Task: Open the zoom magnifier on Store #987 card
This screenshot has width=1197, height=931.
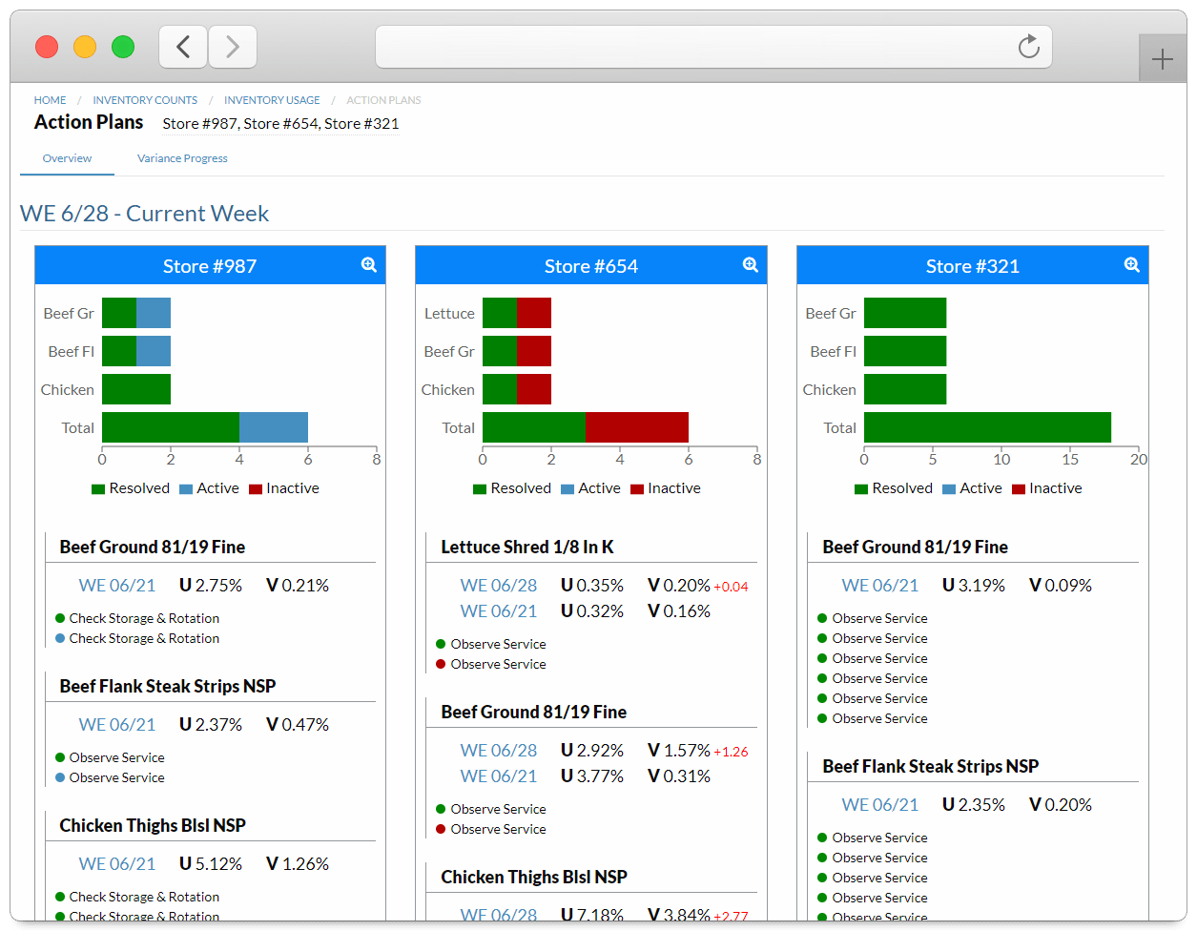Action: click(x=368, y=265)
